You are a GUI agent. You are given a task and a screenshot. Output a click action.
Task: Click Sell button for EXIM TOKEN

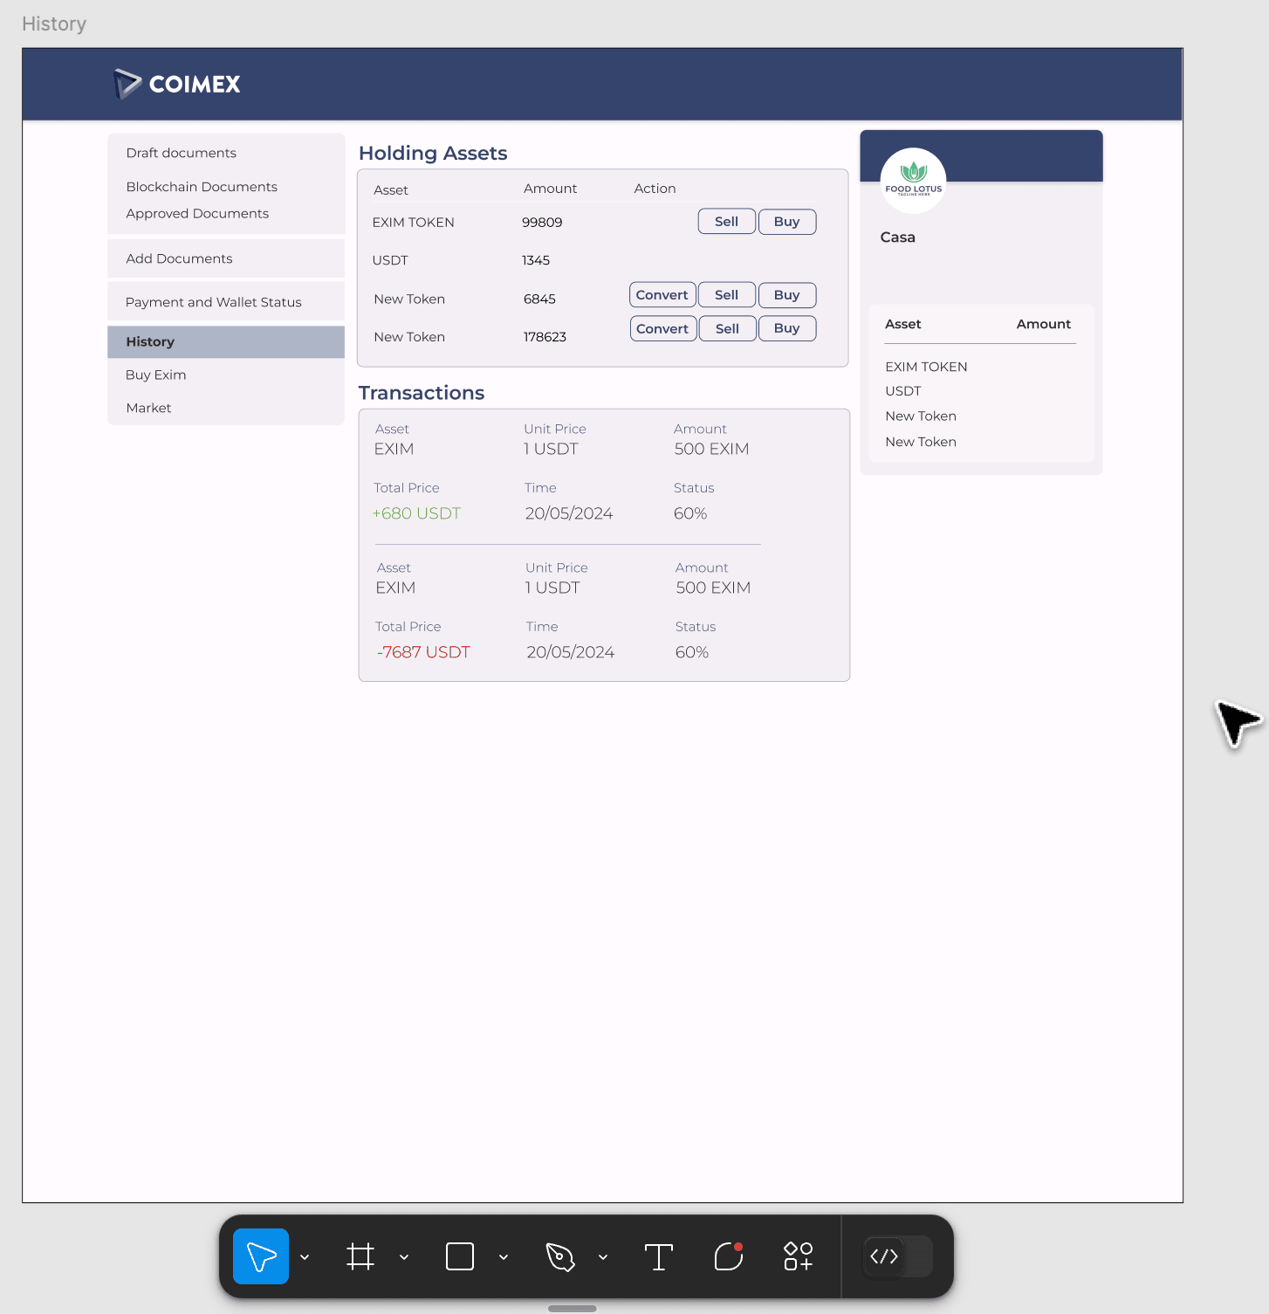(x=726, y=222)
